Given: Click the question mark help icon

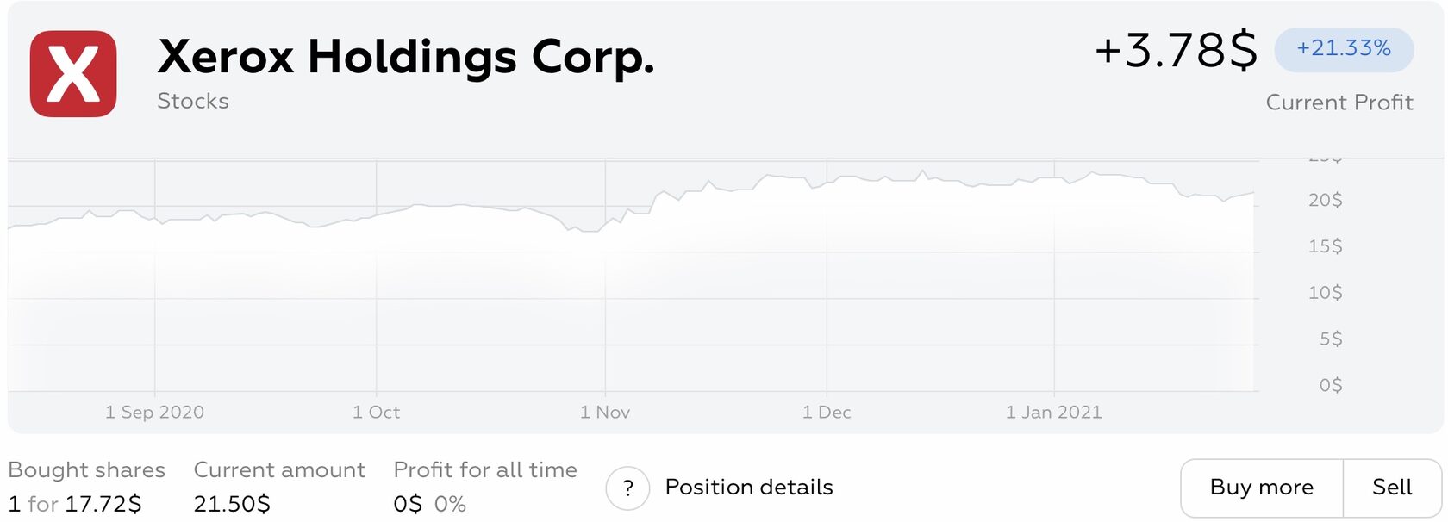Looking at the screenshot, I should [627, 488].
